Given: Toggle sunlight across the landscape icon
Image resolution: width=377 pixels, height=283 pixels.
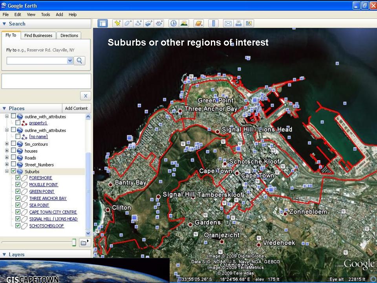Looking at the screenshot, I should point(184,23).
